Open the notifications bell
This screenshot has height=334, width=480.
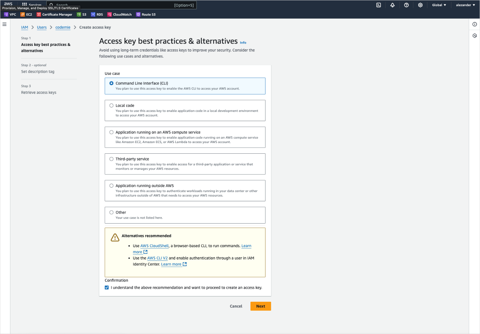(x=392, y=5)
